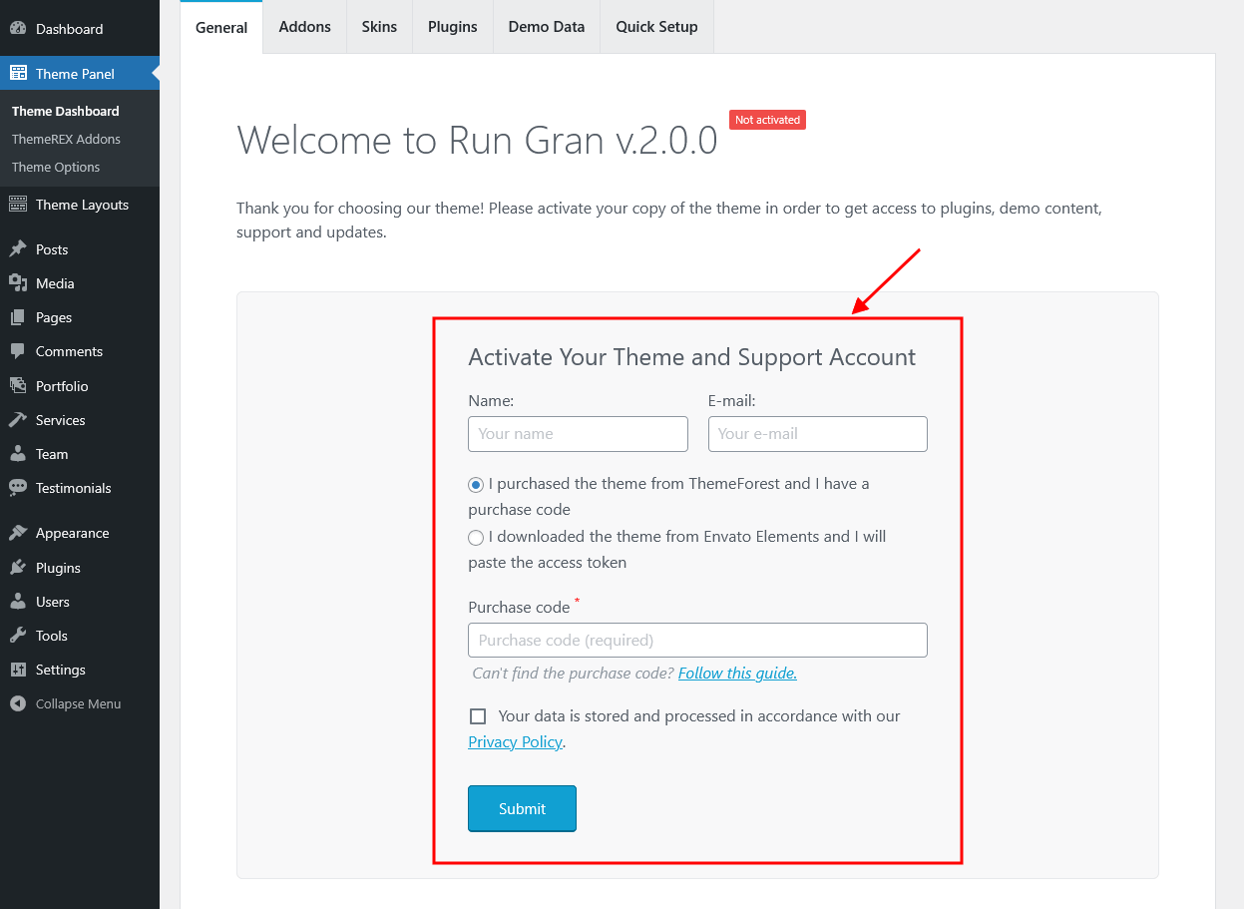1244x909 pixels.
Task: Click the Settings sliders icon
Action: pos(18,670)
